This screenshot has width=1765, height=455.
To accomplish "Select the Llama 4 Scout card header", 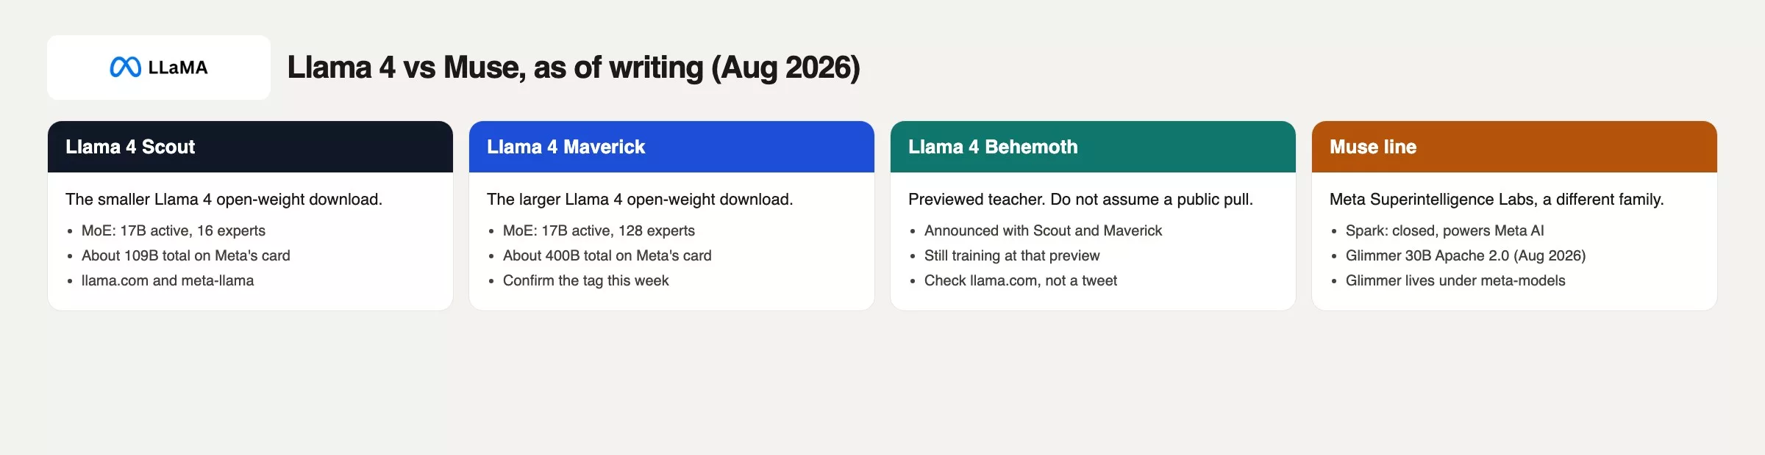I will (x=250, y=147).
